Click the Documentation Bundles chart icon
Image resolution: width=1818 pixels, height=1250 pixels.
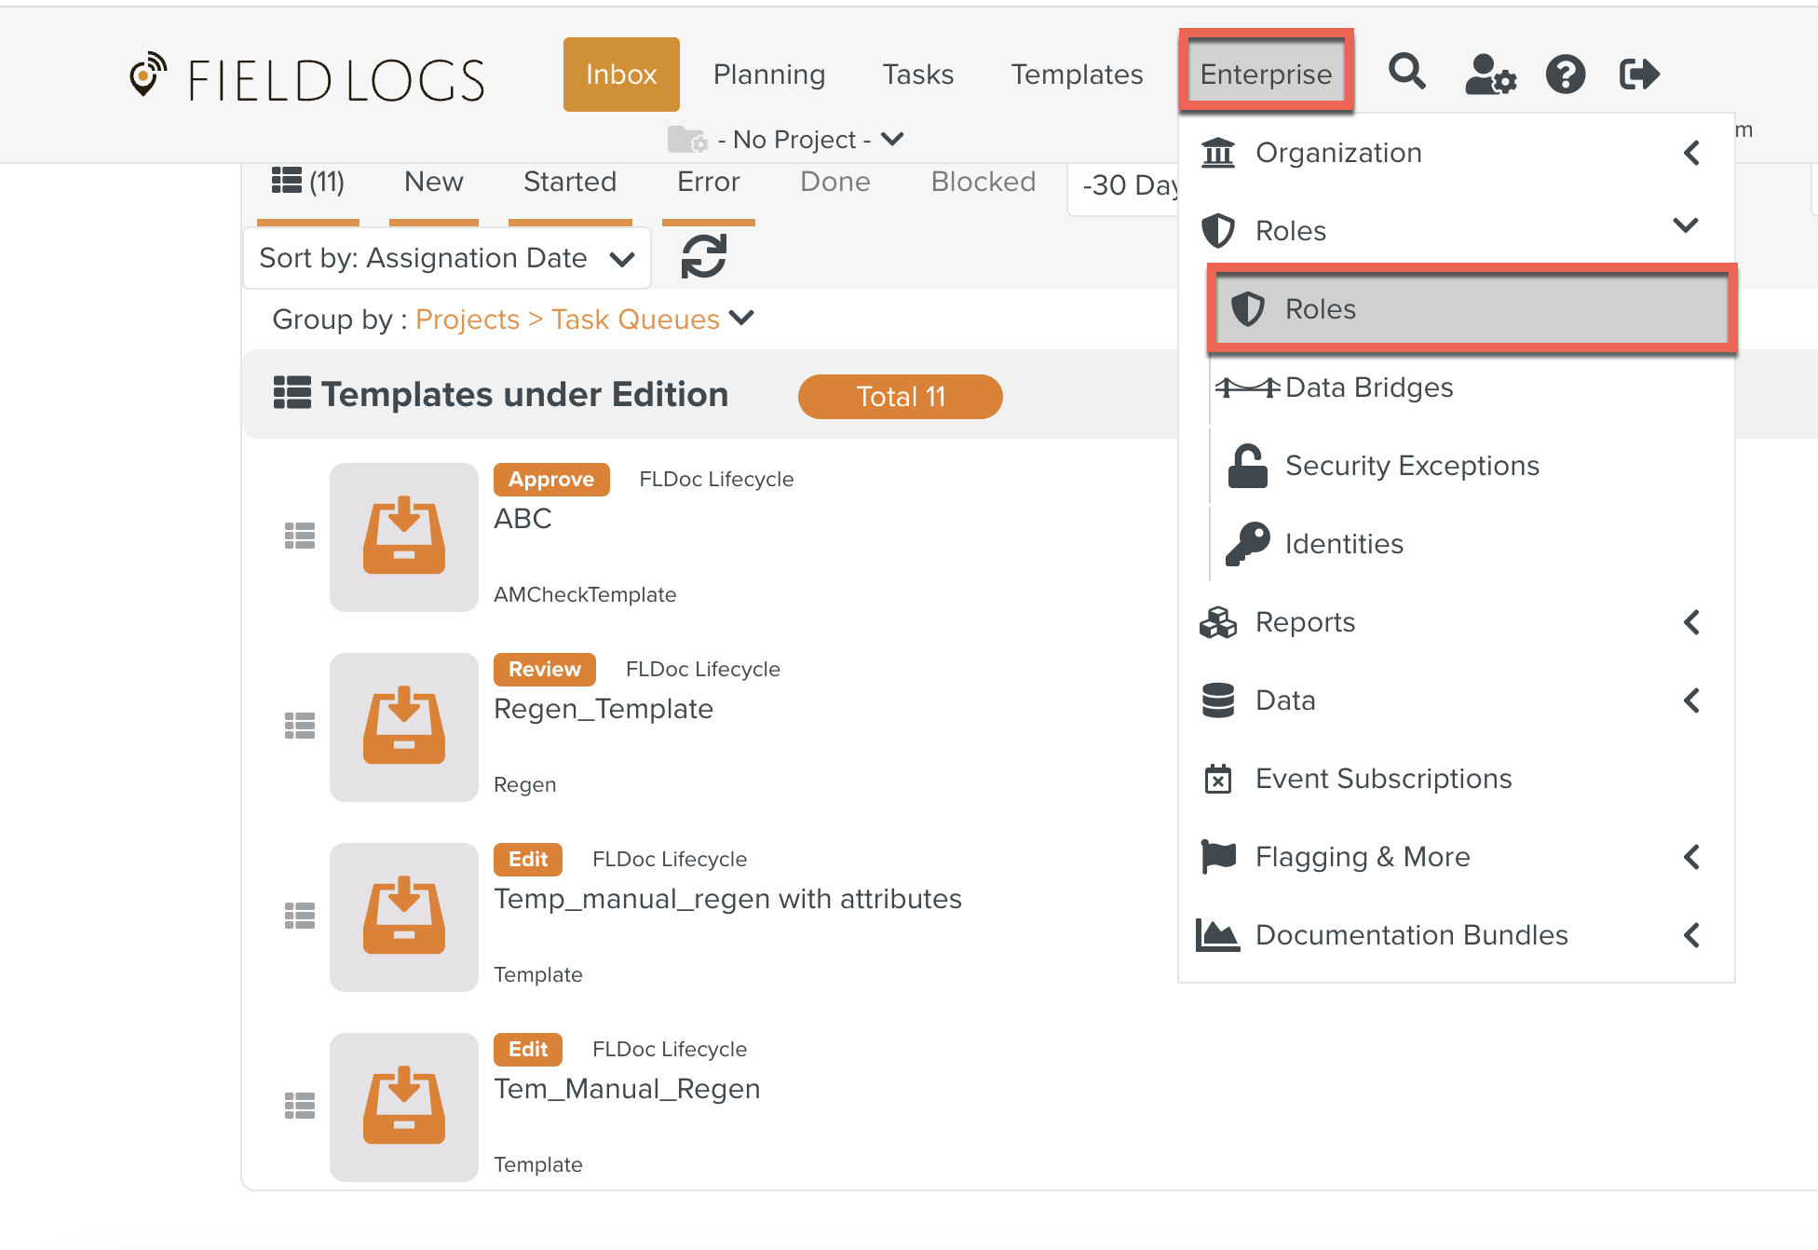pos(1218,935)
